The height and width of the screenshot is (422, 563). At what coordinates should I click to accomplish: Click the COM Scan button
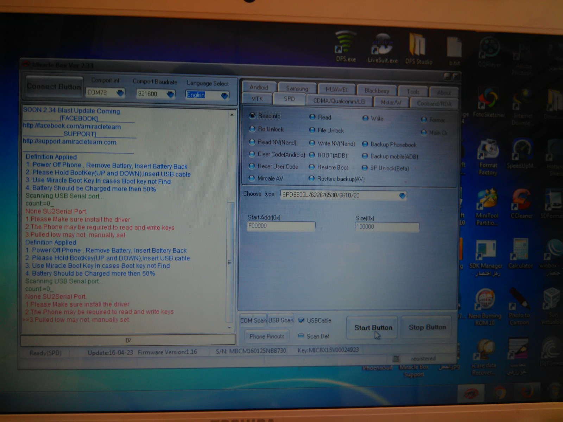(253, 320)
